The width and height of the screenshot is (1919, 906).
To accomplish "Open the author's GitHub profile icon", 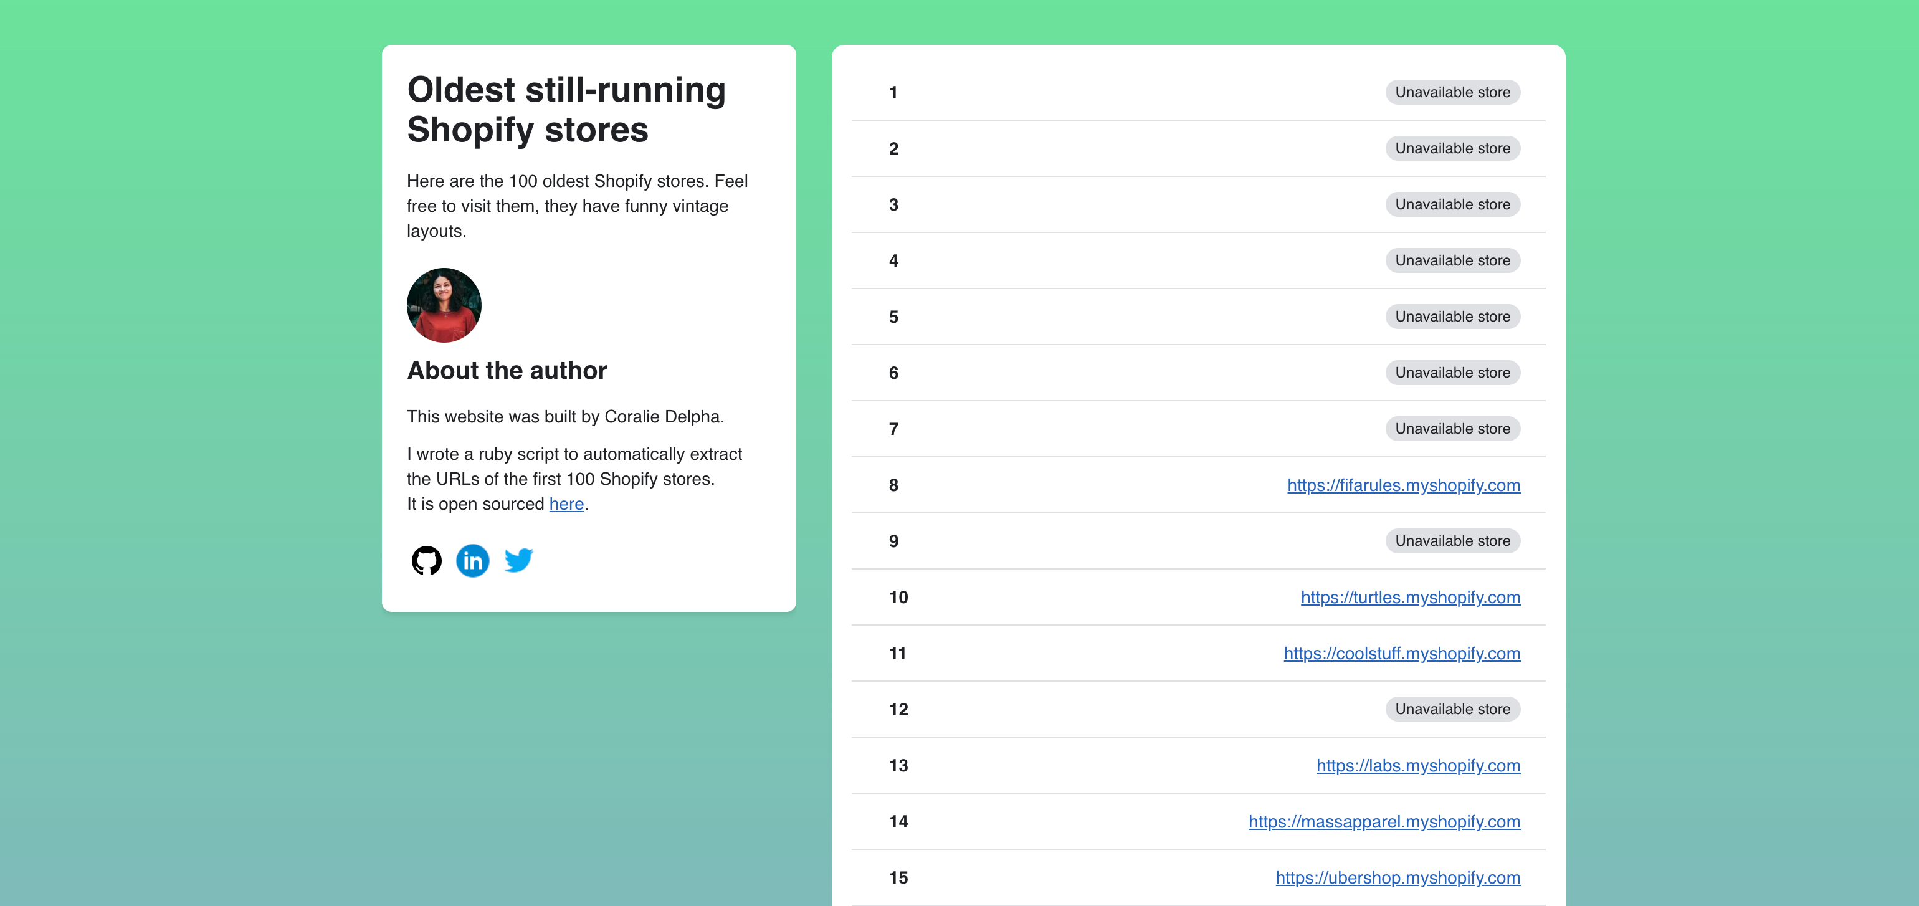I will point(426,560).
